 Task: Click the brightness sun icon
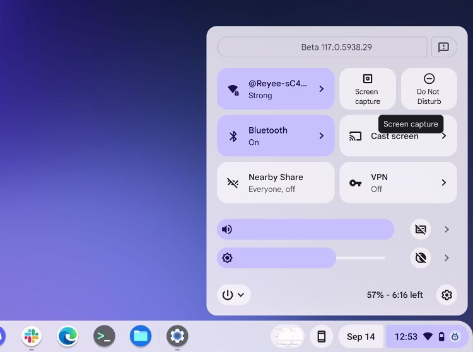(x=227, y=258)
